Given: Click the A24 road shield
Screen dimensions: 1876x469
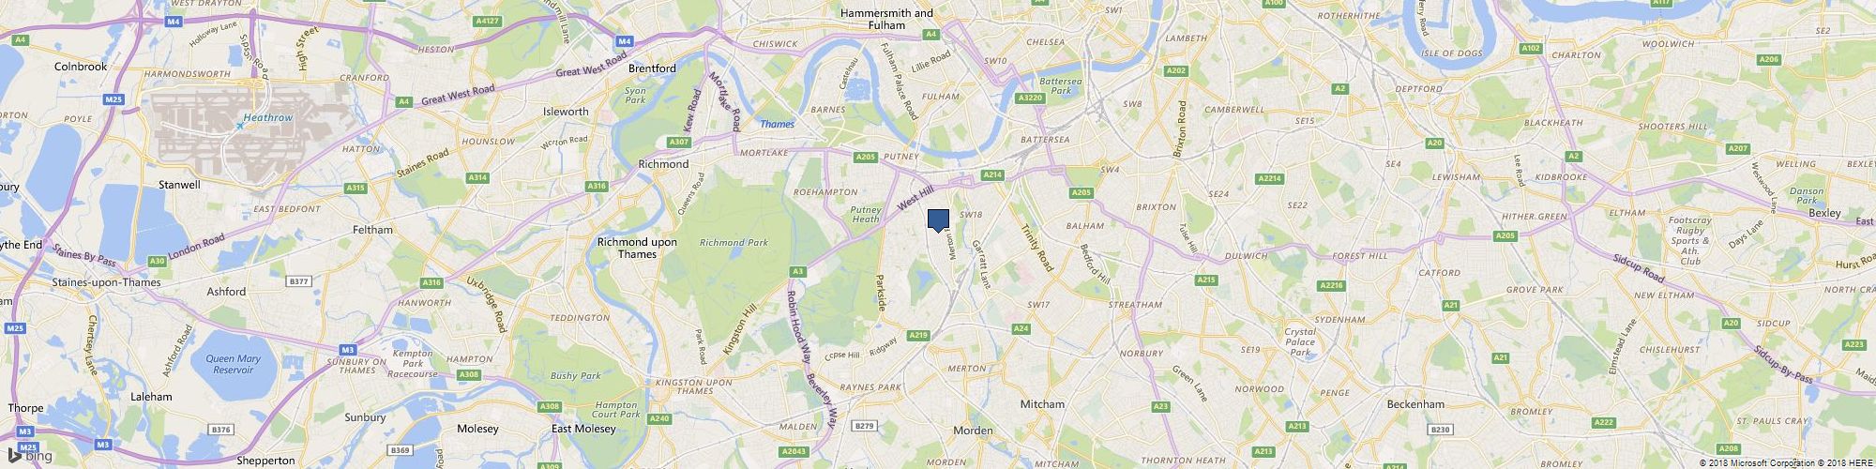Looking at the screenshot, I should 1021,328.
